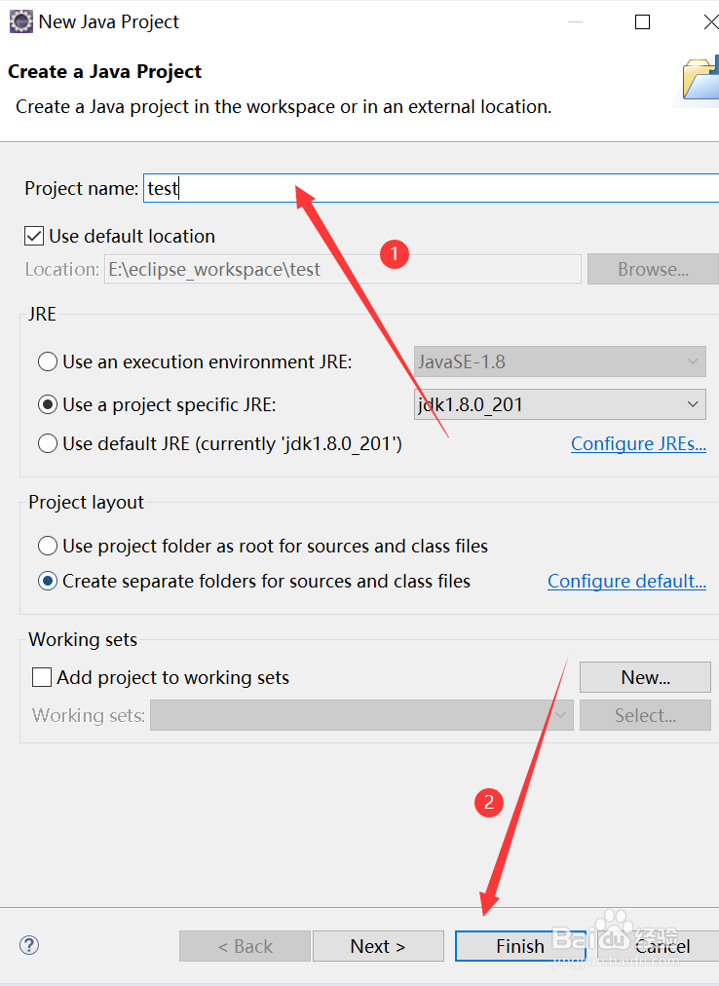The image size is (719, 986).
Task: Enable Add project to working sets
Action: click(42, 677)
